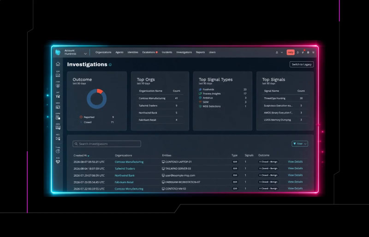Open the Identities nav item
The image size is (369, 237).
click(133, 52)
